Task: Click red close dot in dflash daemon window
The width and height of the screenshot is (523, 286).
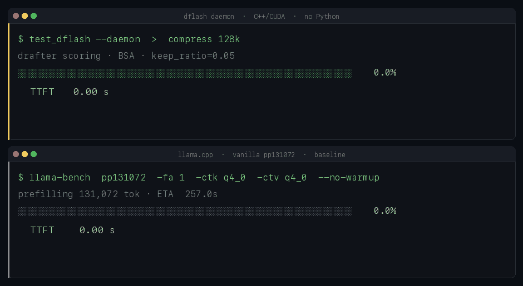Action: [x=16, y=16]
